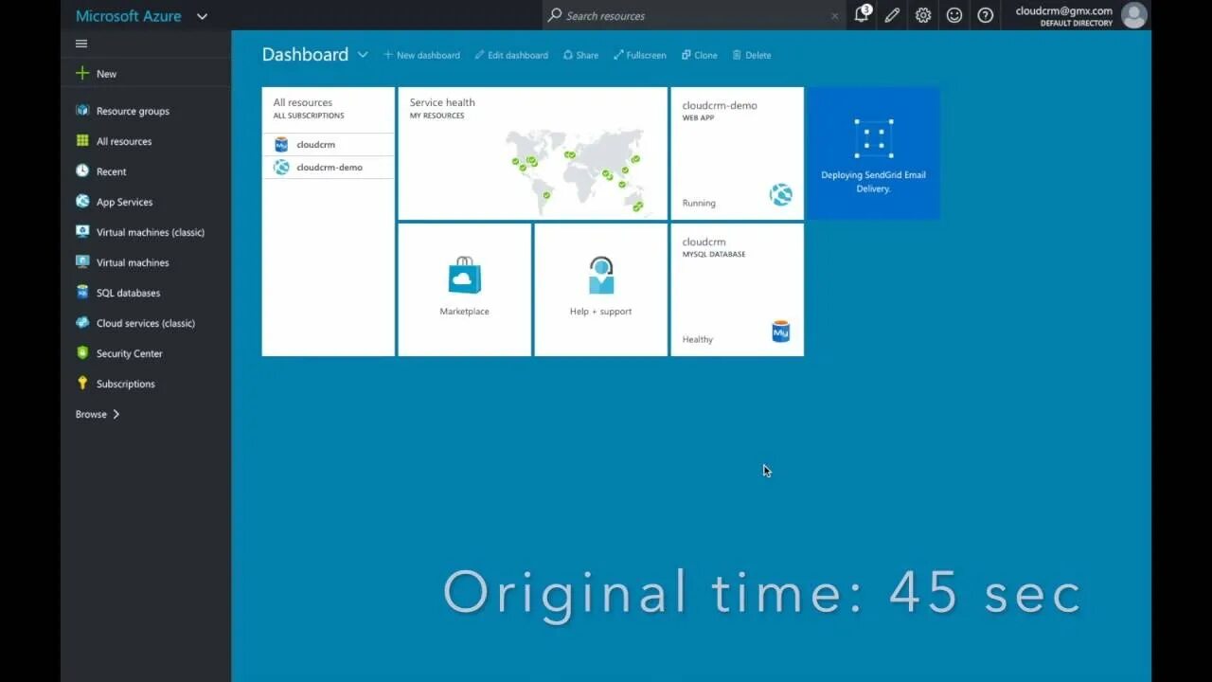Screen dimensions: 1212x682
Task: Click the Microsoft Azure logo text
Action: [x=128, y=16]
